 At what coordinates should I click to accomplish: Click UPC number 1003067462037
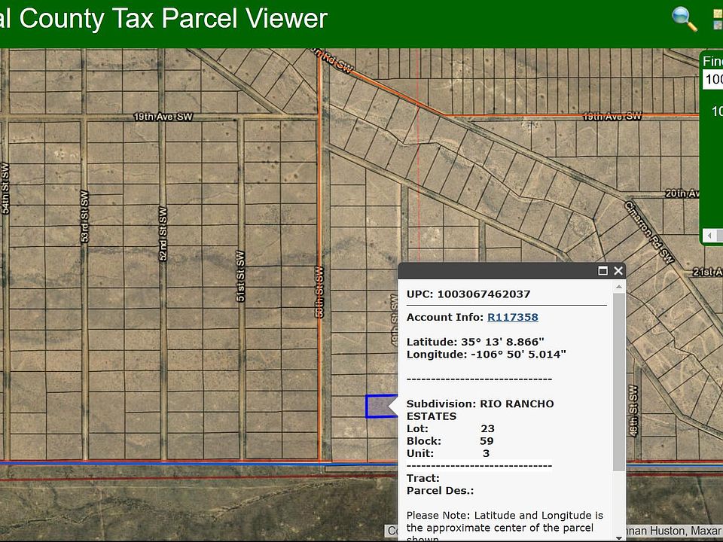pos(484,294)
